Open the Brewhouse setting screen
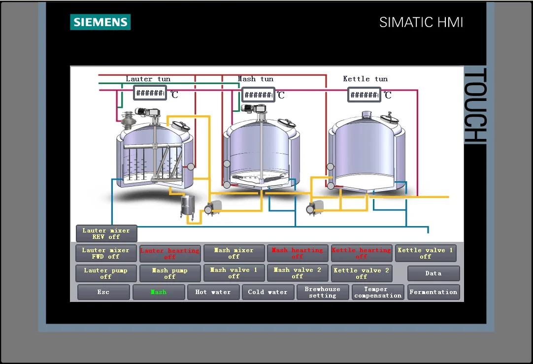The width and height of the screenshot is (533, 364). (323, 292)
